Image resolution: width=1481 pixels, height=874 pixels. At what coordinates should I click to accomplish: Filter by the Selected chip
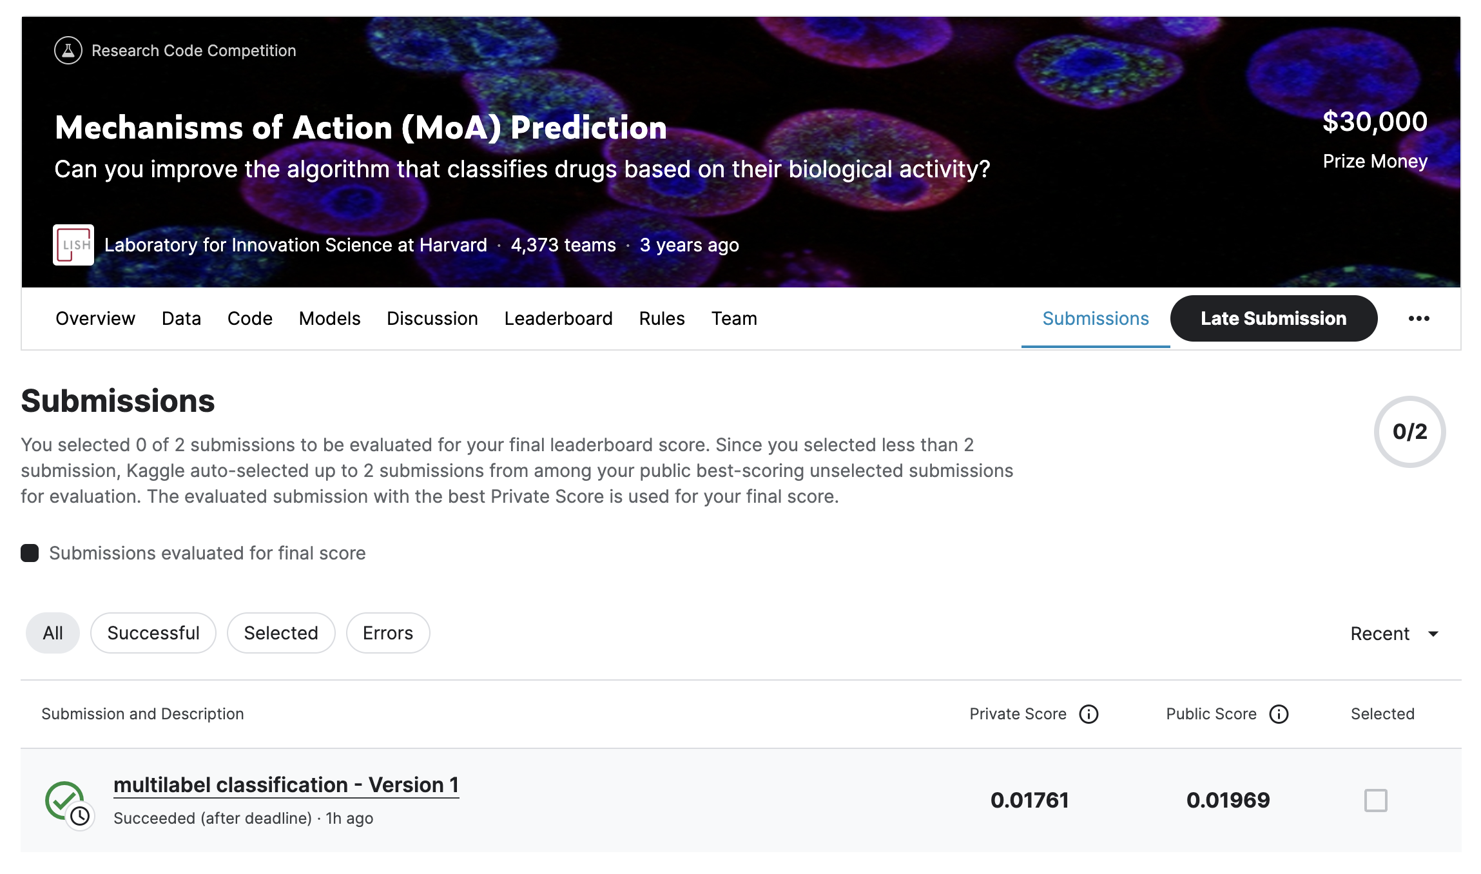click(281, 633)
